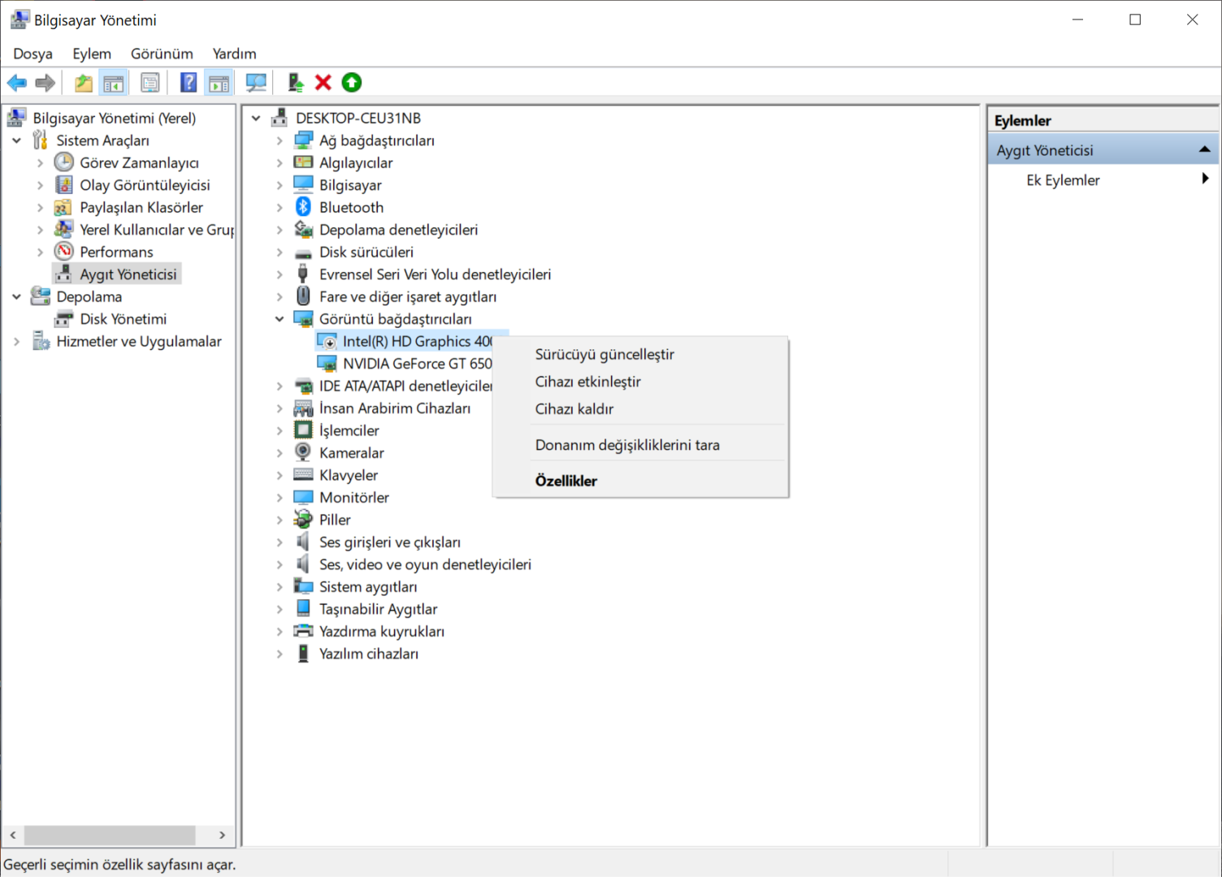The height and width of the screenshot is (877, 1222).
Task: Collapse the Sistem Araçları tree node
Action: tap(16, 140)
